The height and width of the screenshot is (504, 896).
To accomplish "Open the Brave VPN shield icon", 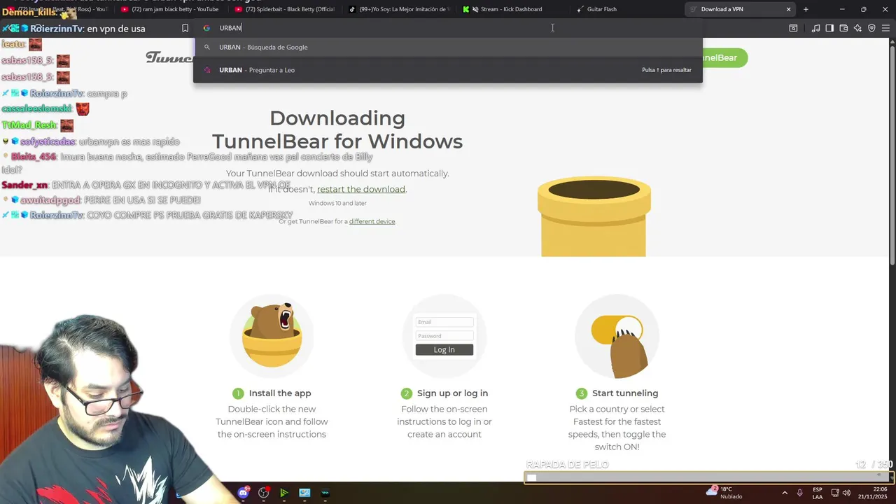I will [871, 28].
